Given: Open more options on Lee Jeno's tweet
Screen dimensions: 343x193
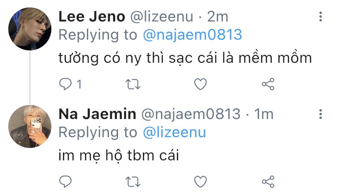Looking at the screenshot, I should pos(321,17).
